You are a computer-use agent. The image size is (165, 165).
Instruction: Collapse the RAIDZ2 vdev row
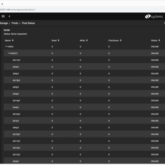[9, 53]
